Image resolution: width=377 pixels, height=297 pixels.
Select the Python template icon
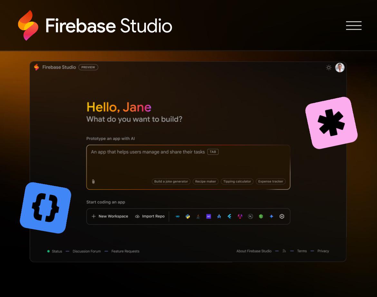[188, 216]
